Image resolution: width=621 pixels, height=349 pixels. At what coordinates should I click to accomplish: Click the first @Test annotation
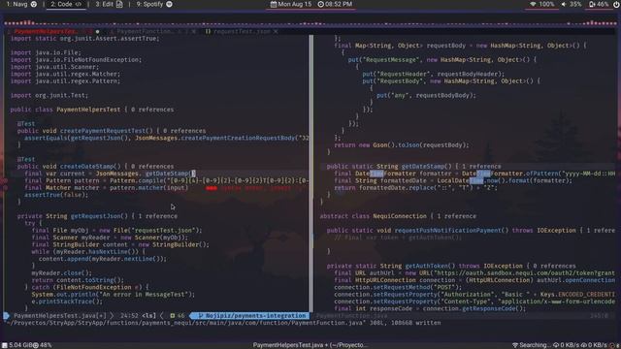(x=26, y=124)
